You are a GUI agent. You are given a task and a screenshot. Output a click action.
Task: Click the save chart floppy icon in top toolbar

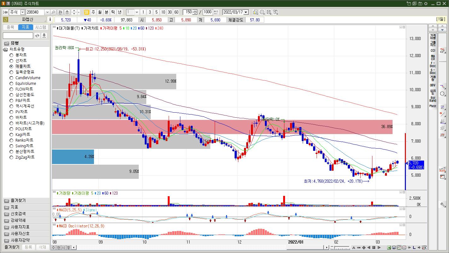(x=269, y=12)
